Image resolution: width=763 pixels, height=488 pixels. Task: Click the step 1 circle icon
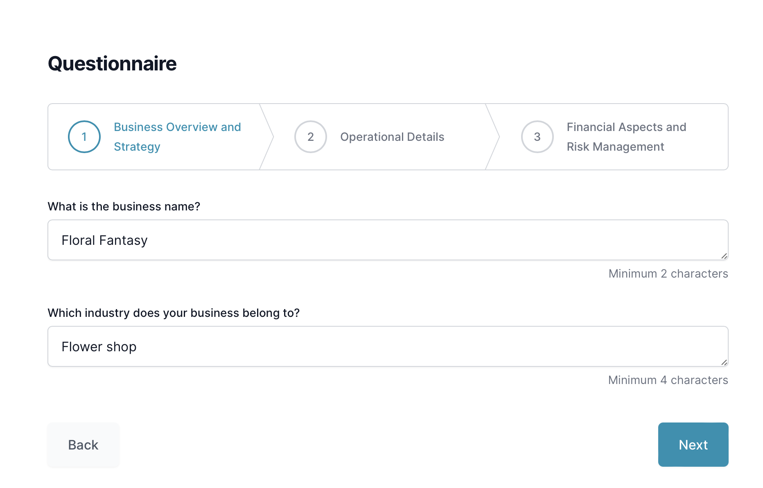click(84, 137)
